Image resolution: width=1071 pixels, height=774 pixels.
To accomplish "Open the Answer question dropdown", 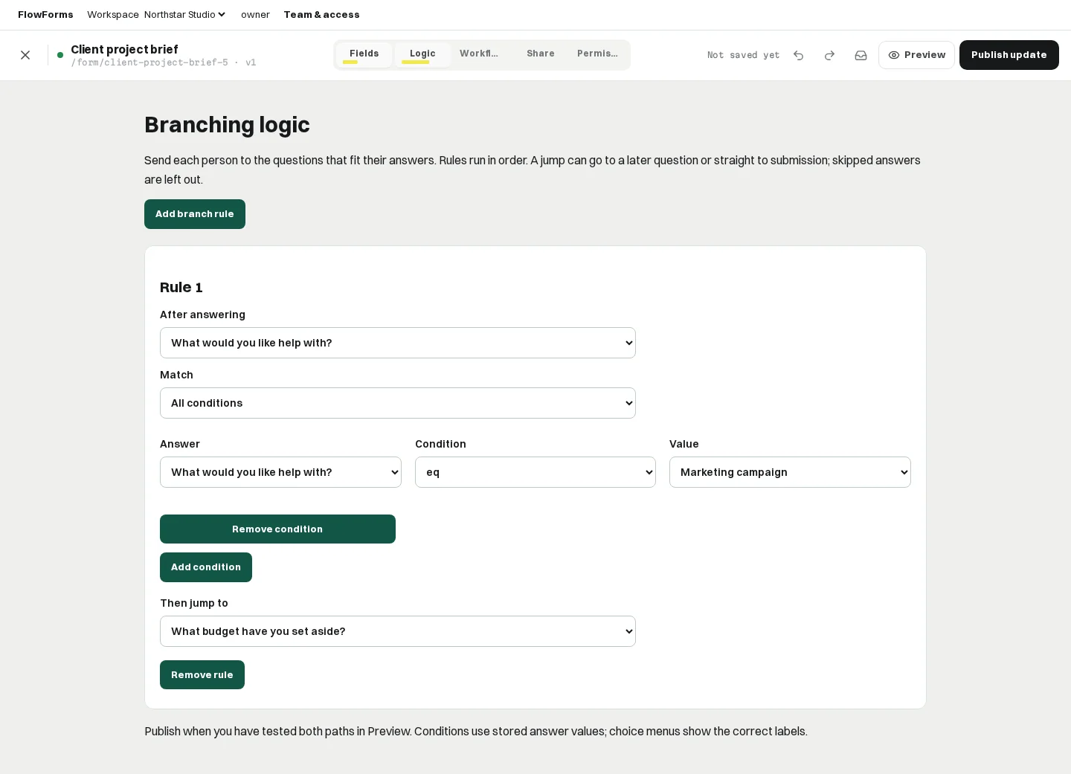I will click(x=280, y=472).
